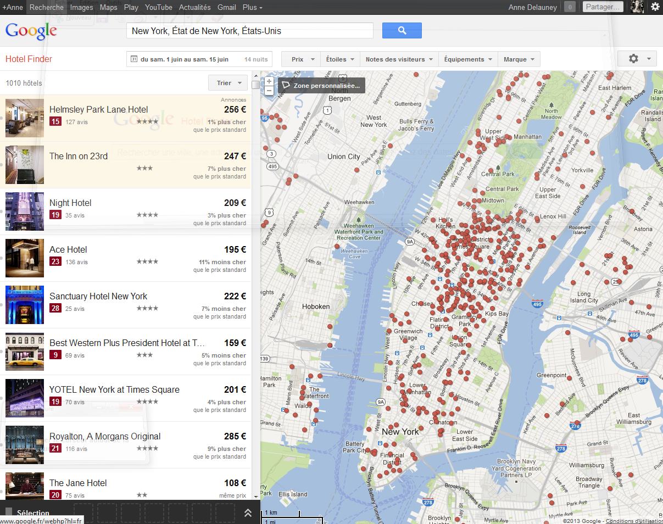Click the location search field
This screenshot has width=663, height=524.
[x=250, y=31]
